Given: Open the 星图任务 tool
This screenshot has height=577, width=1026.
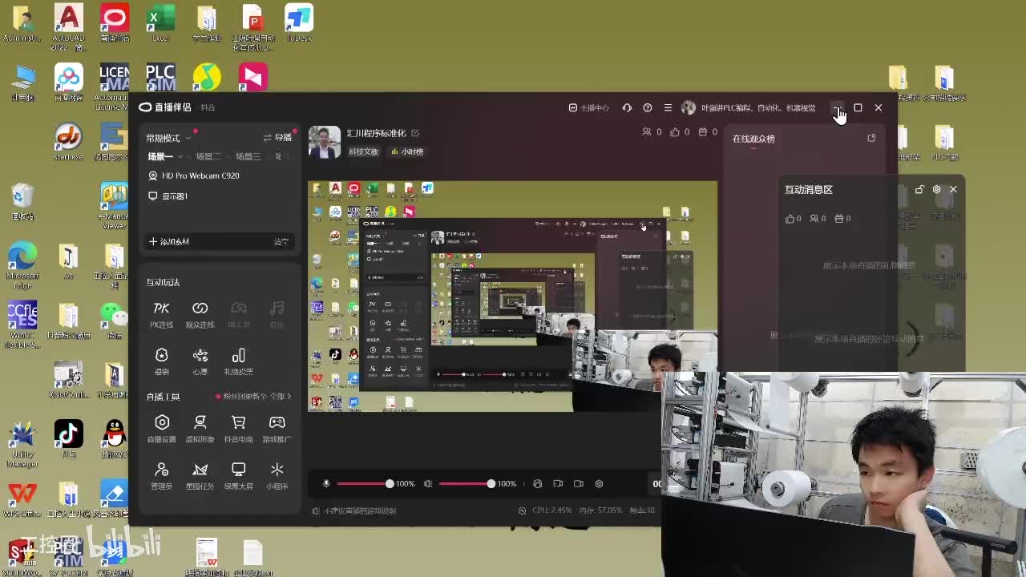Looking at the screenshot, I should [200, 476].
